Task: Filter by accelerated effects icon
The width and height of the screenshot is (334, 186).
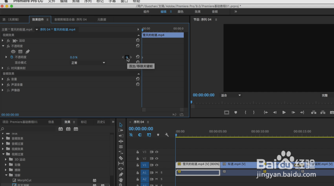Action: click(60, 129)
